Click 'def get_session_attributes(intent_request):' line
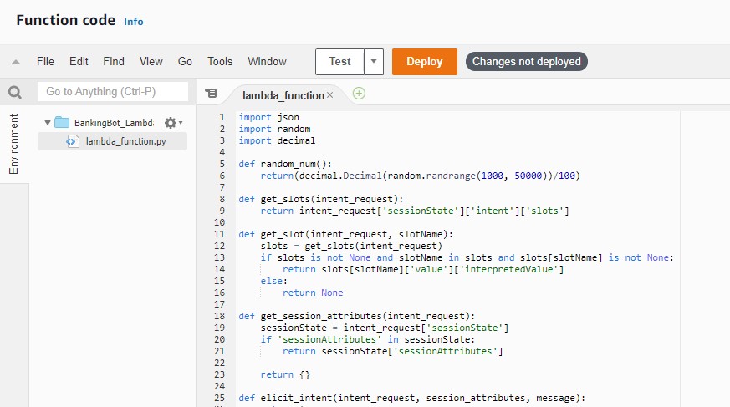 (356, 316)
